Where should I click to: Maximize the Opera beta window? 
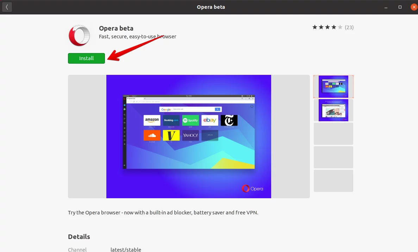[x=400, y=7]
